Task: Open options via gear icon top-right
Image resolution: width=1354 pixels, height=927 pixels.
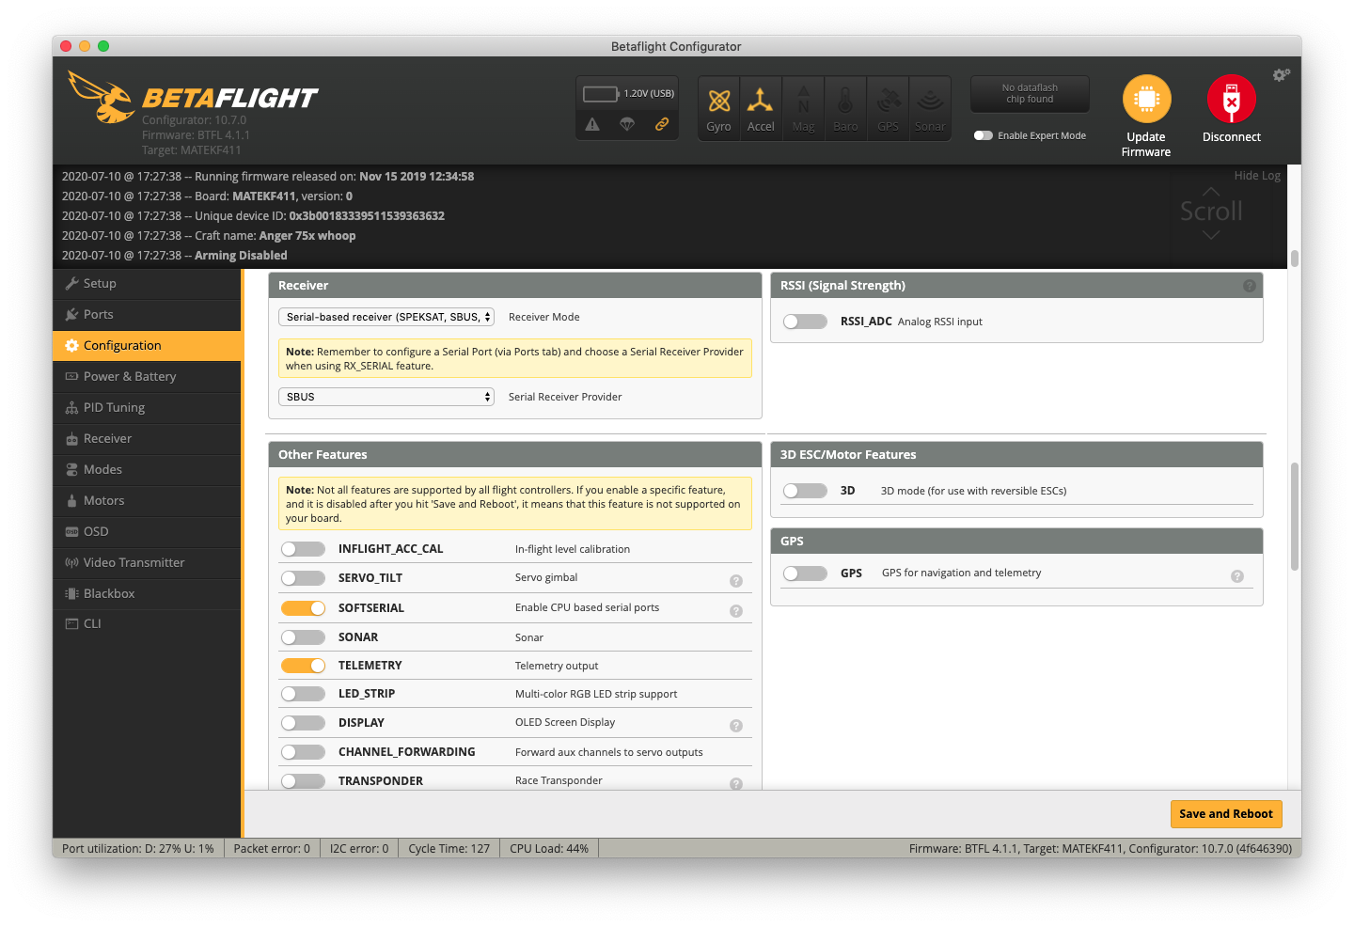Action: 1281,75
